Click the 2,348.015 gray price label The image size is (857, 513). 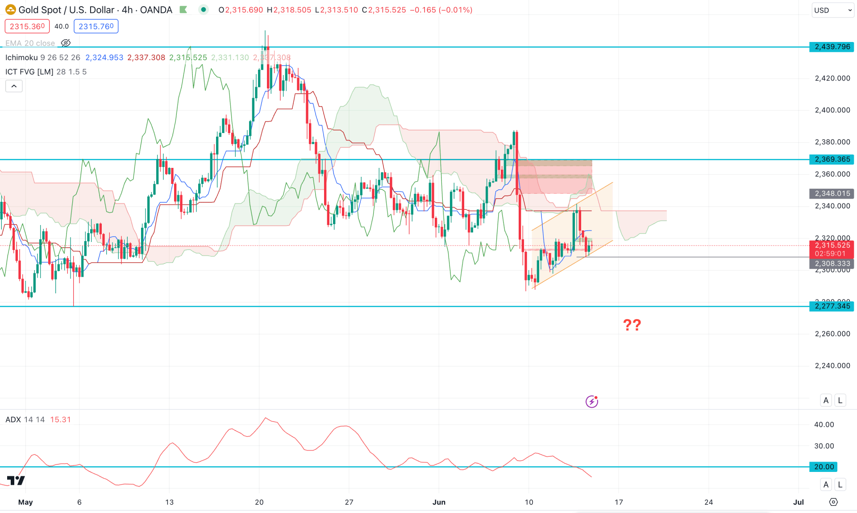[832, 194]
